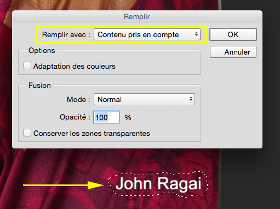This screenshot has height=209, width=280.
Task: Enable the Adaptation des couleurs checkbox
Action: (x=27, y=65)
